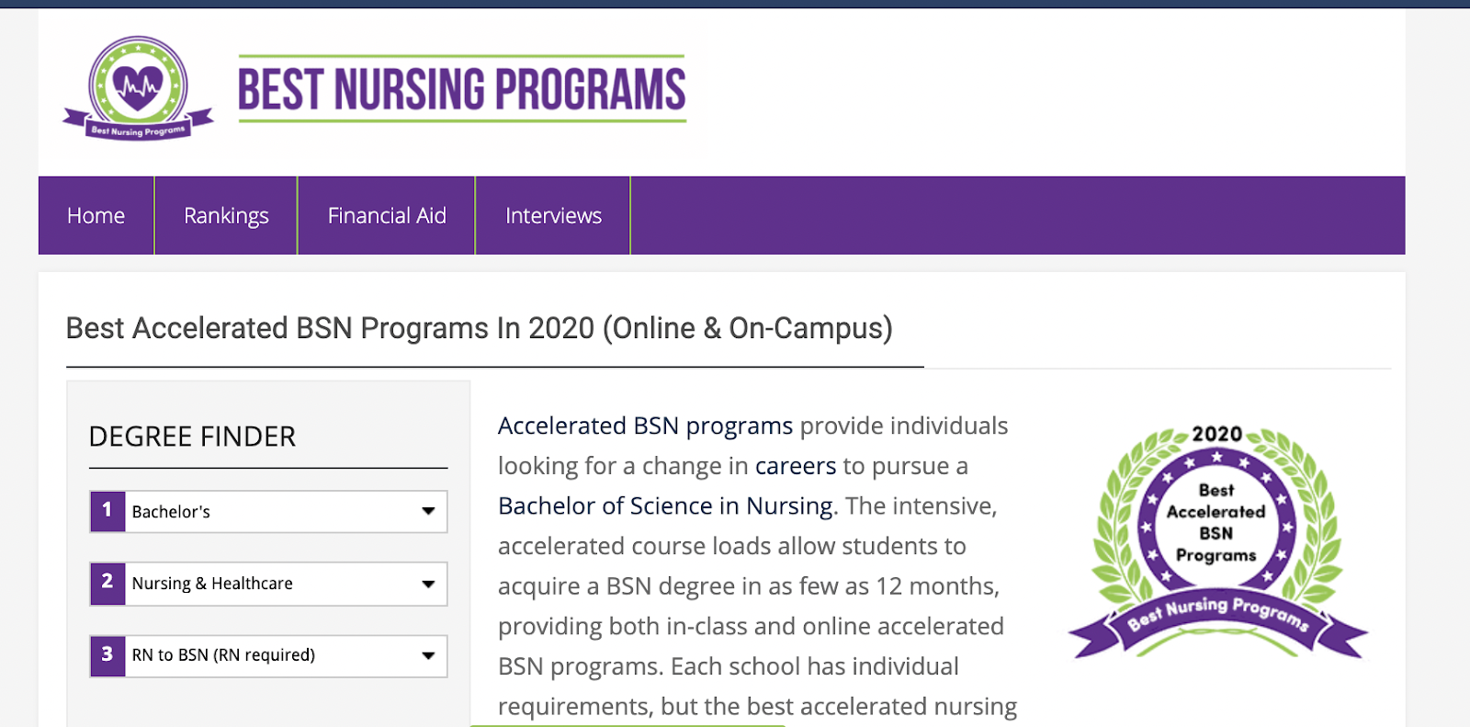This screenshot has width=1470, height=727.
Task: Click the Nursing & Healthcare dropdown arrow
Action: pos(428,584)
